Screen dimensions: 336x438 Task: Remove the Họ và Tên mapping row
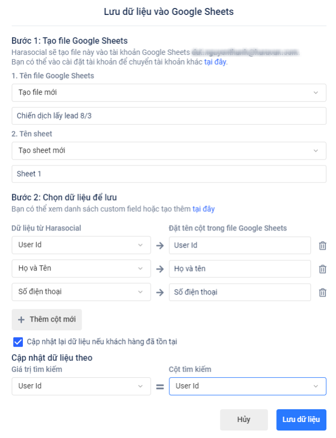coord(322,269)
